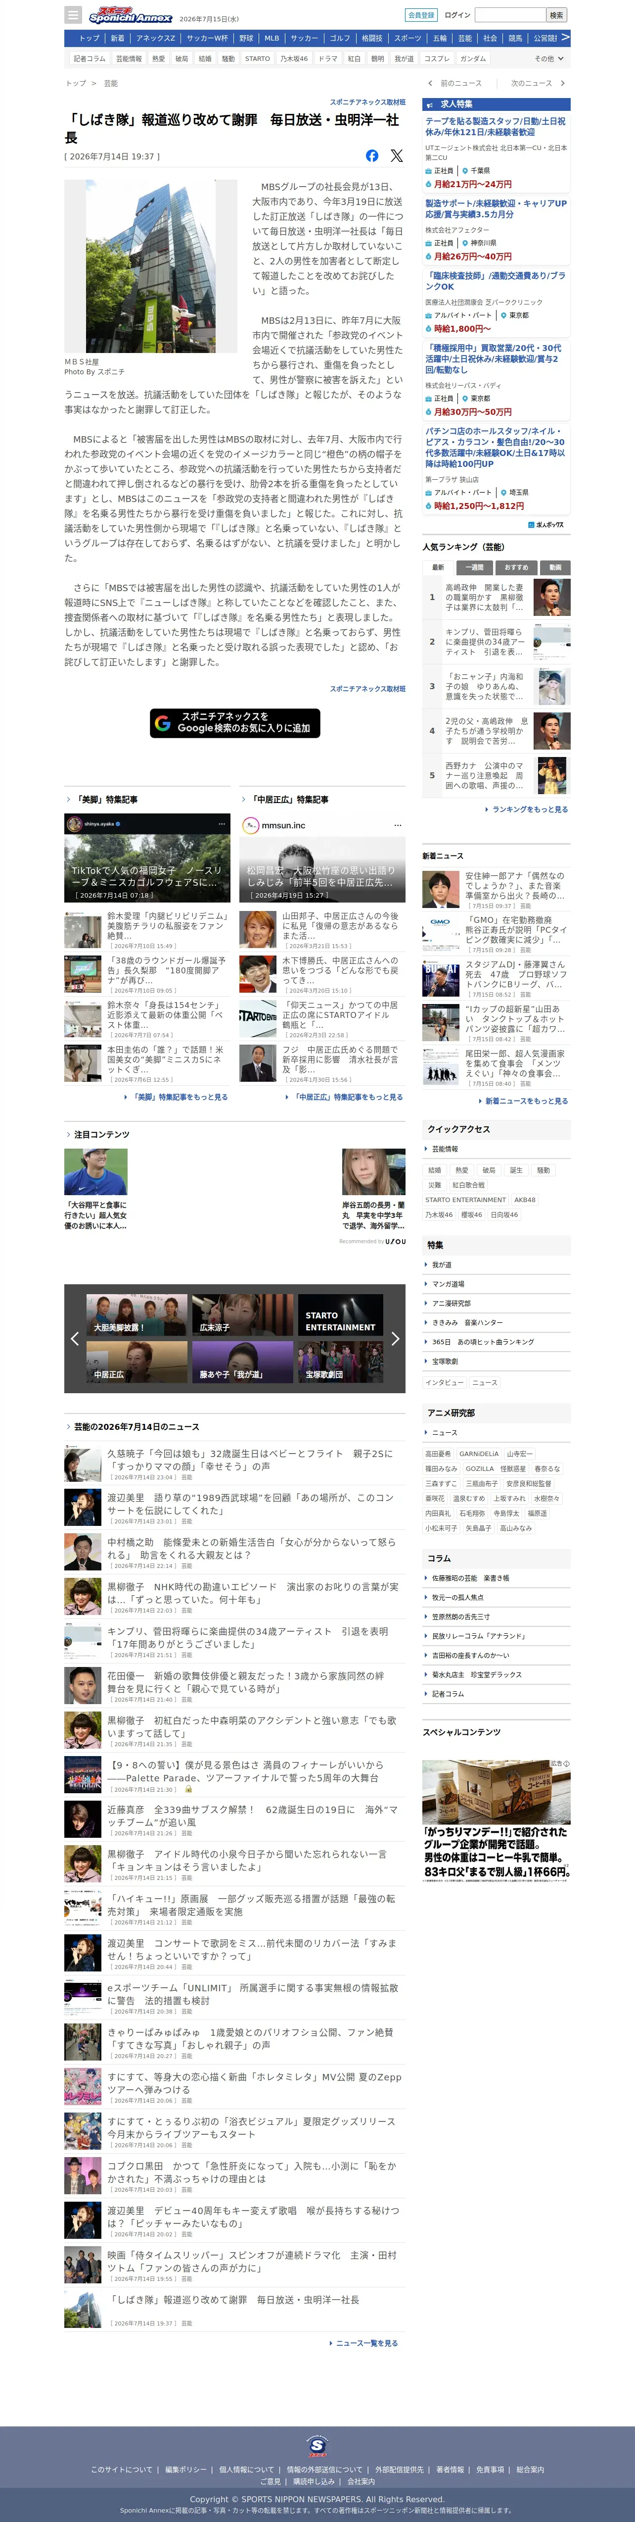The height and width of the screenshot is (2522, 635).
Task: Click AKB48 quick access tag
Action: (525, 1199)
